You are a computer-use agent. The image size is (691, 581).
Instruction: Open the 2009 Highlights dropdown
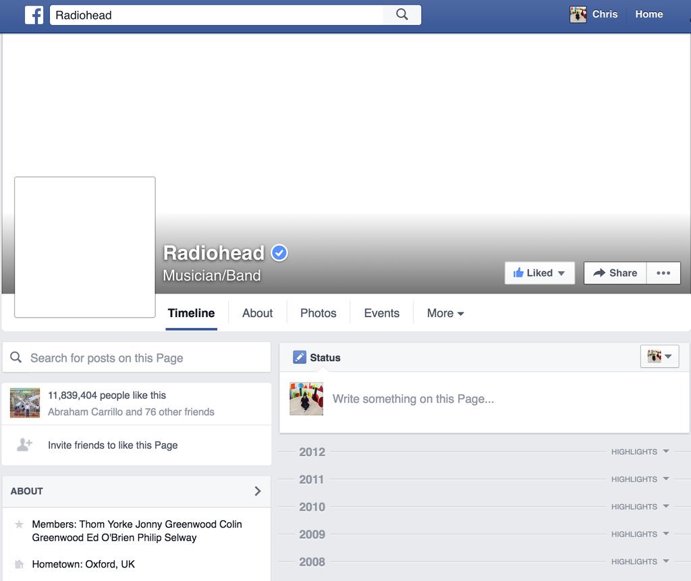click(x=640, y=534)
